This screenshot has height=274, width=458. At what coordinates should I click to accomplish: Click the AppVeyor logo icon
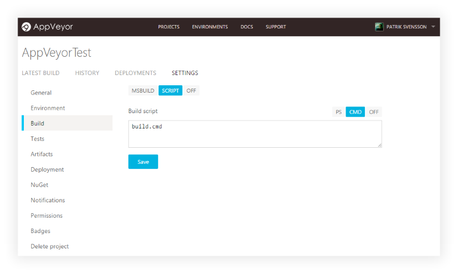tap(26, 27)
